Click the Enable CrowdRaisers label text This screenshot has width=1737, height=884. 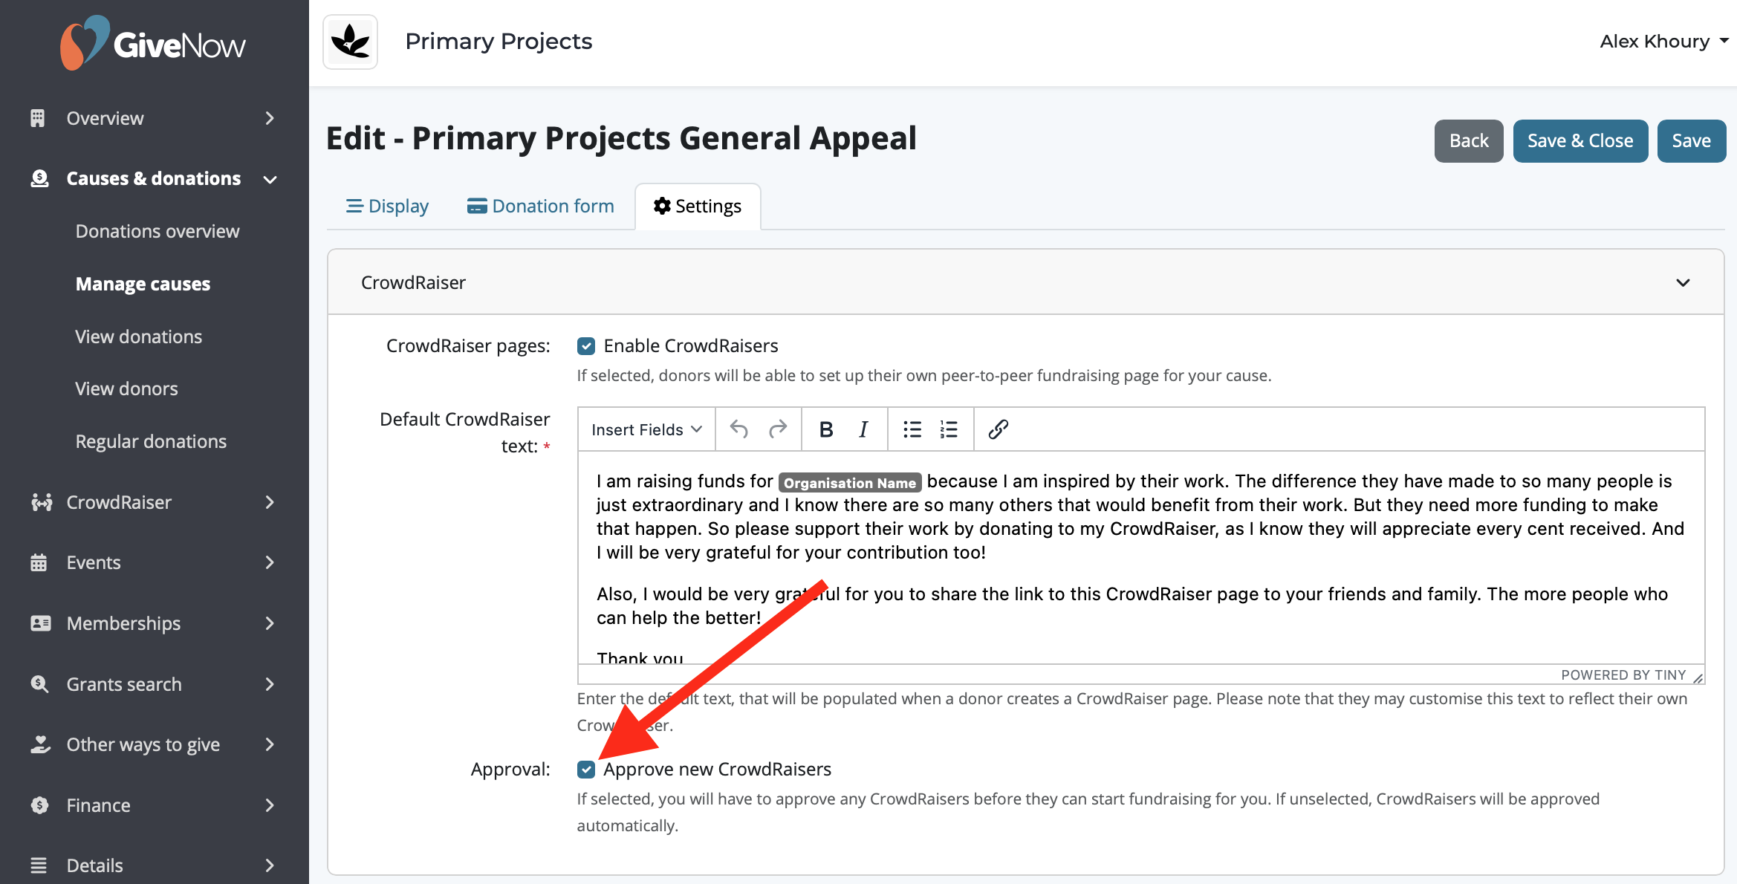pyautogui.click(x=691, y=346)
